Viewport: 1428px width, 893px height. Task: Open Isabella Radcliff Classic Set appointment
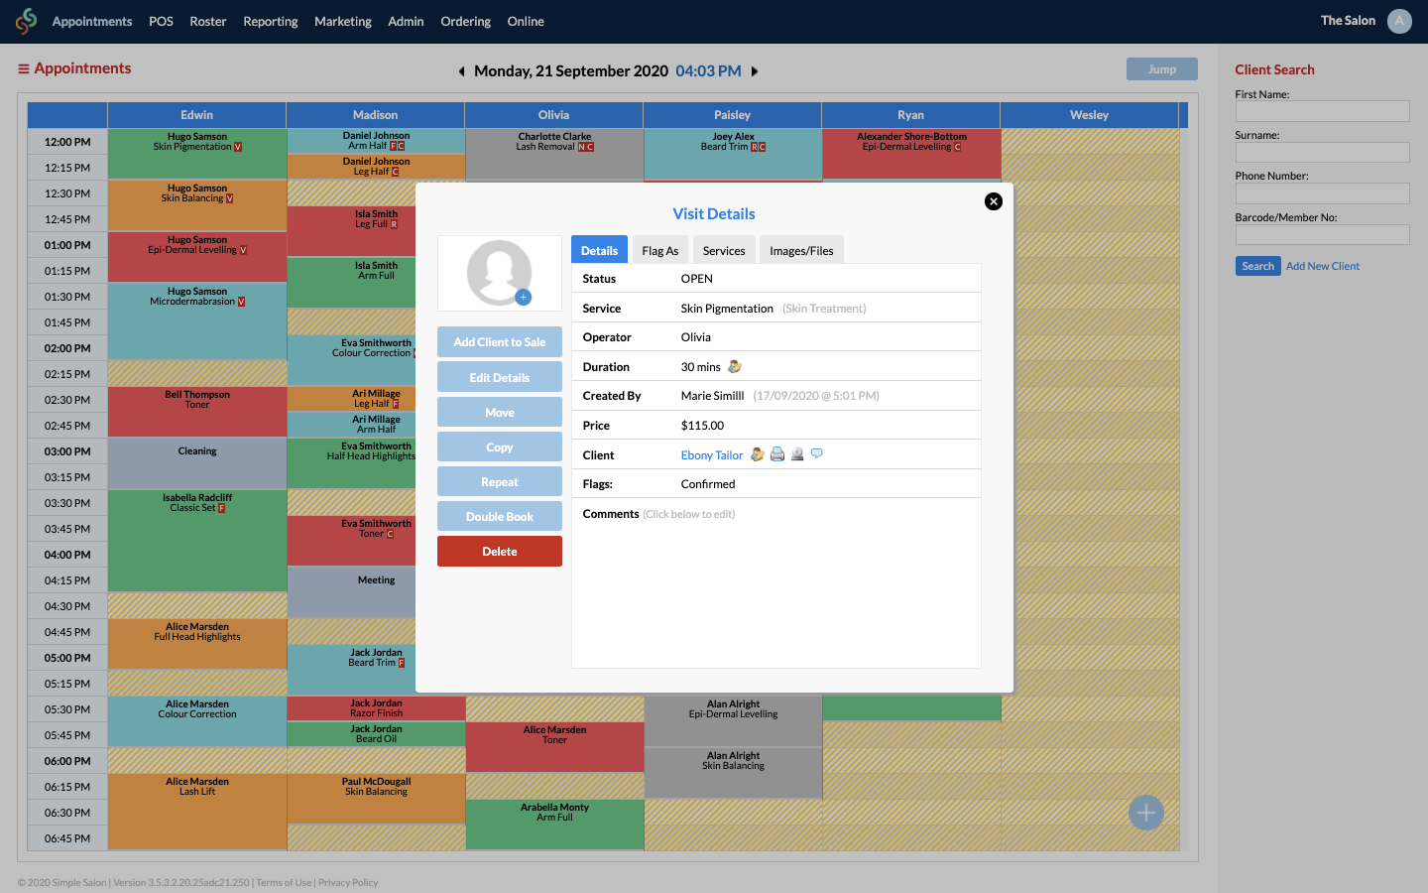196,540
